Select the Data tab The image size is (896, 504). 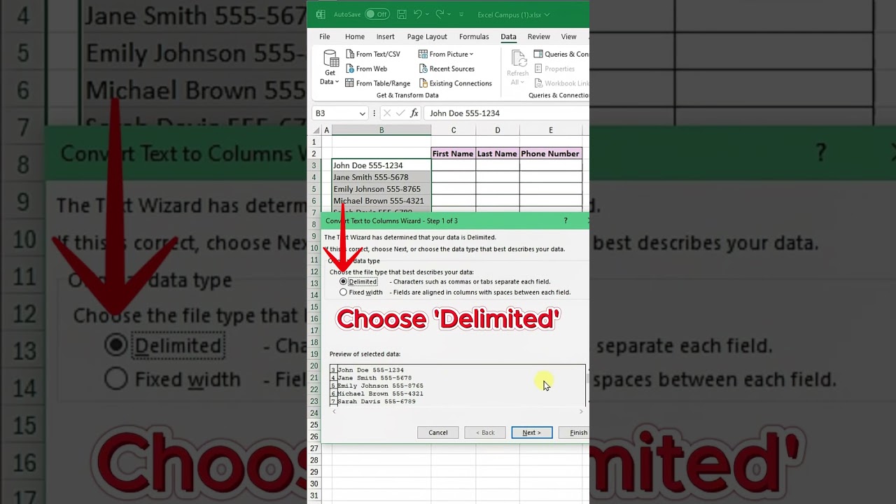point(509,36)
